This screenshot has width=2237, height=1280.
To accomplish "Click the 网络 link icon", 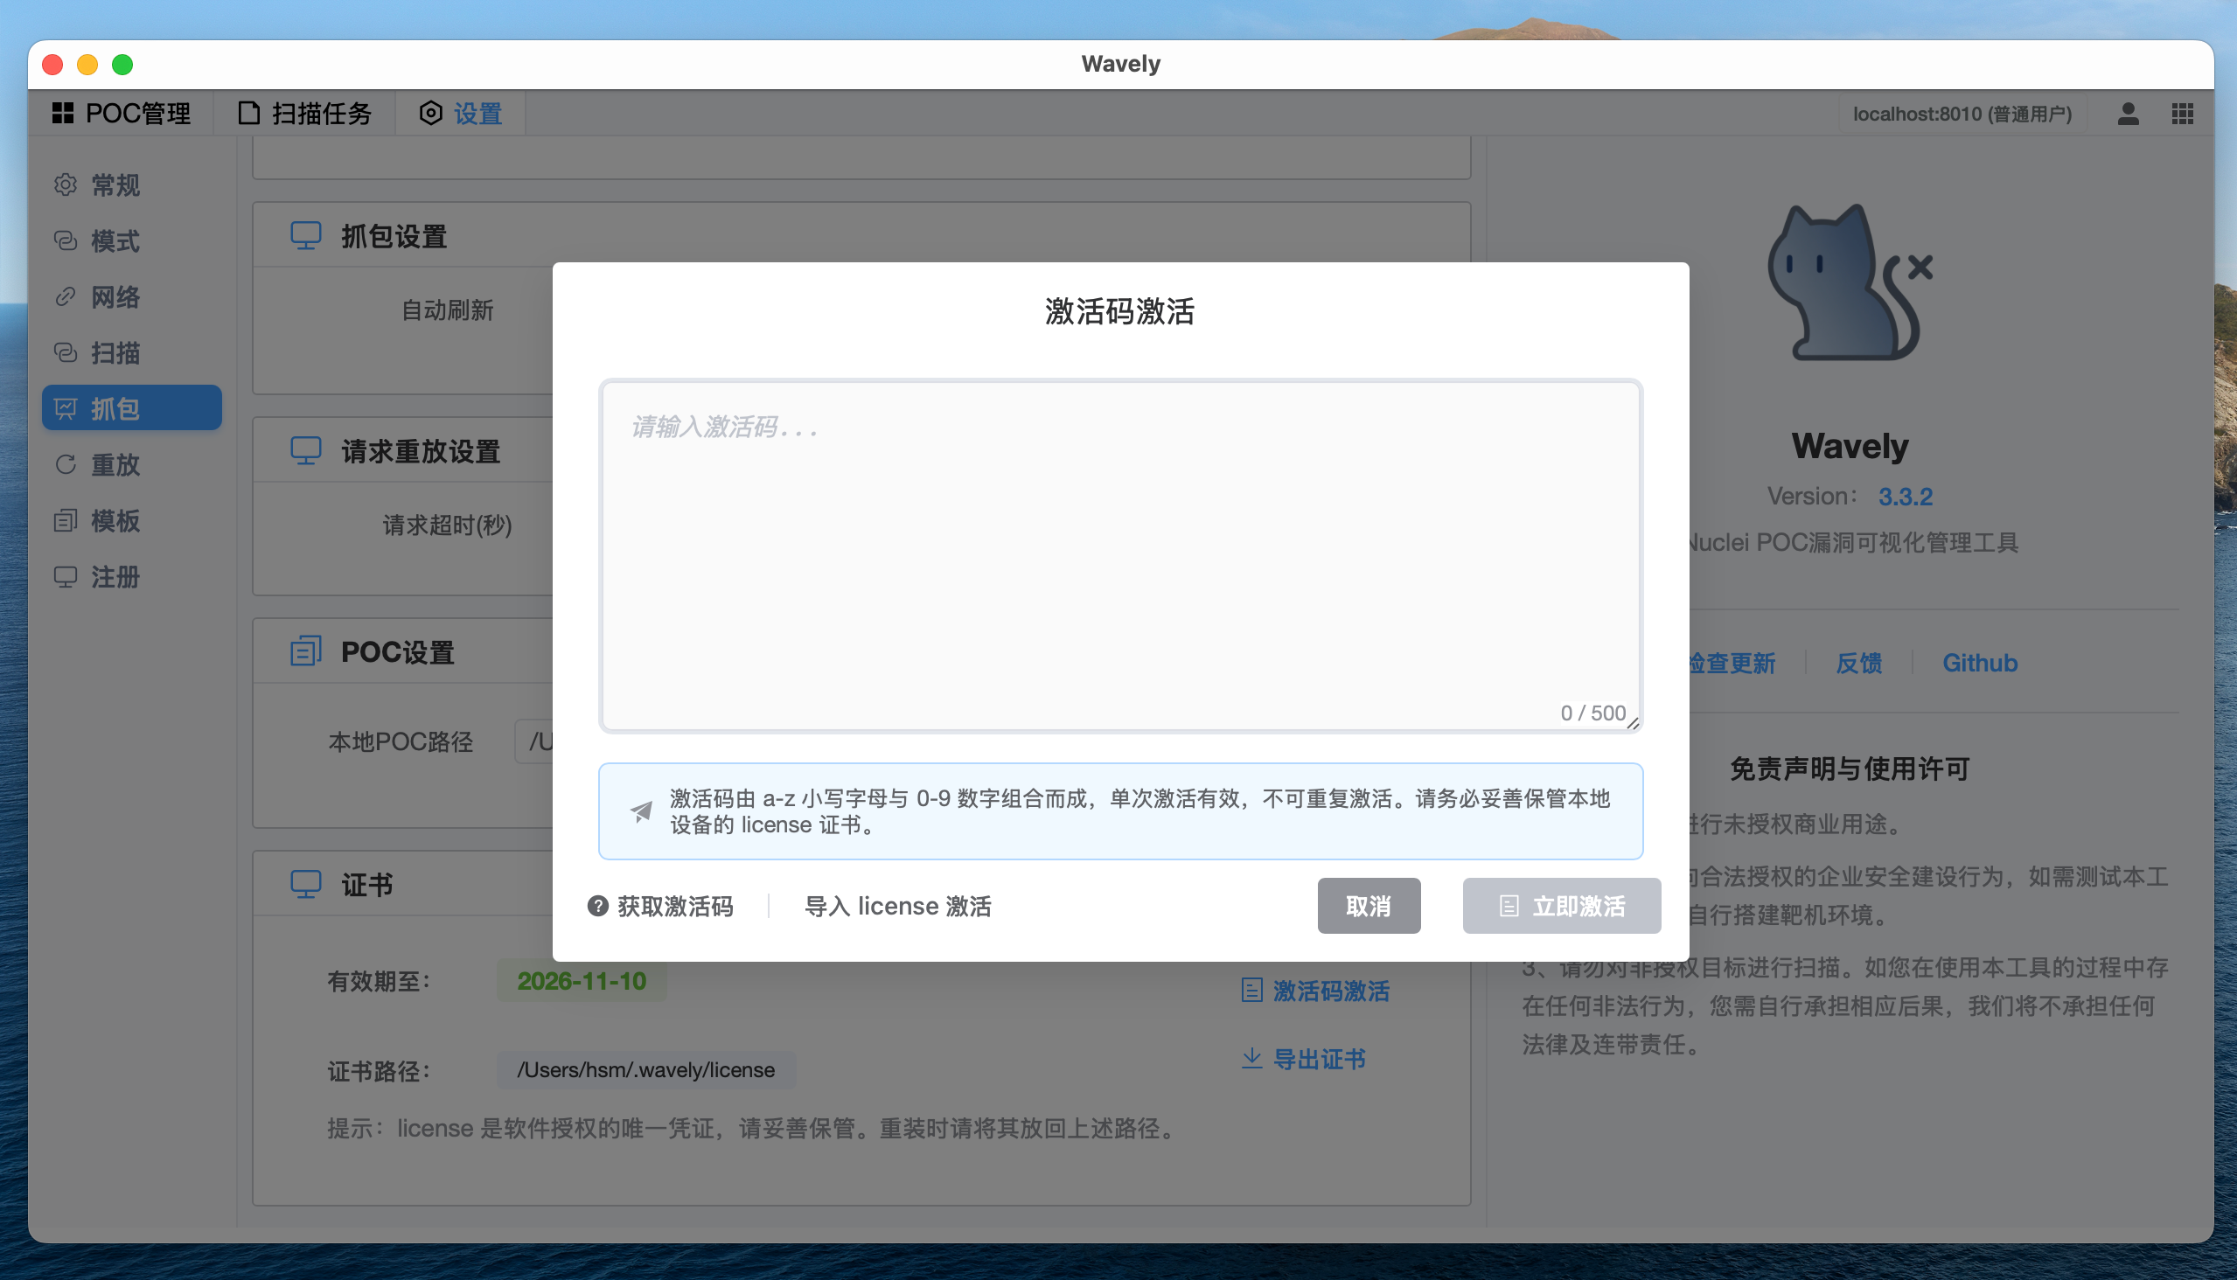I will pos(66,297).
